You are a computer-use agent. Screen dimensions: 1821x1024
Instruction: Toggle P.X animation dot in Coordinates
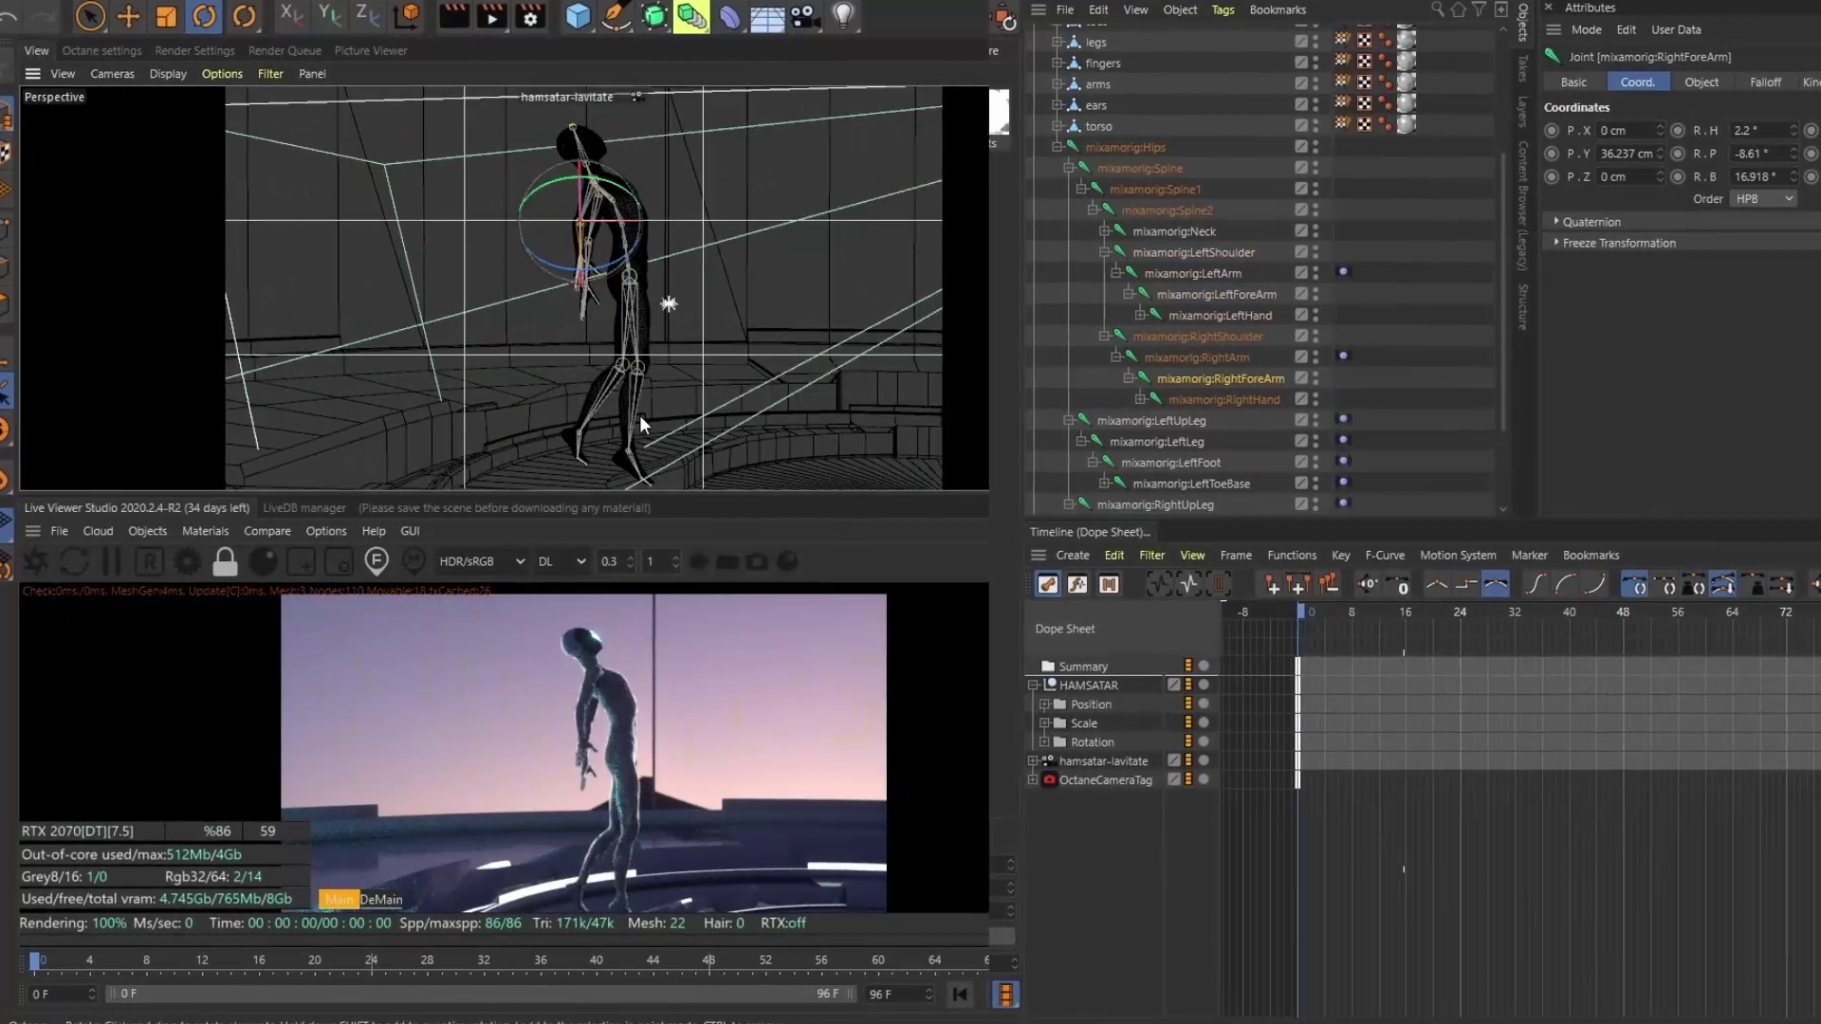pos(1552,131)
